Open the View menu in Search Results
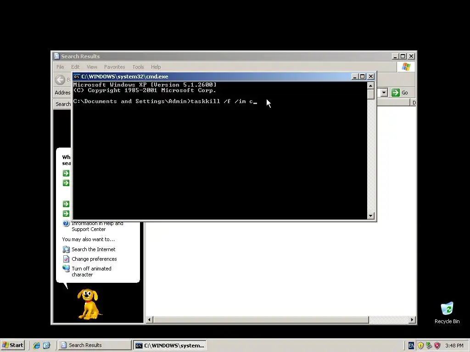Screen dimensions: 470x352 tap(92, 67)
